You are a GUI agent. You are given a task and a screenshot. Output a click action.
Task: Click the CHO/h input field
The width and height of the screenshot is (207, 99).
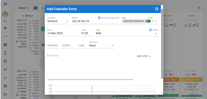point(69,46)
